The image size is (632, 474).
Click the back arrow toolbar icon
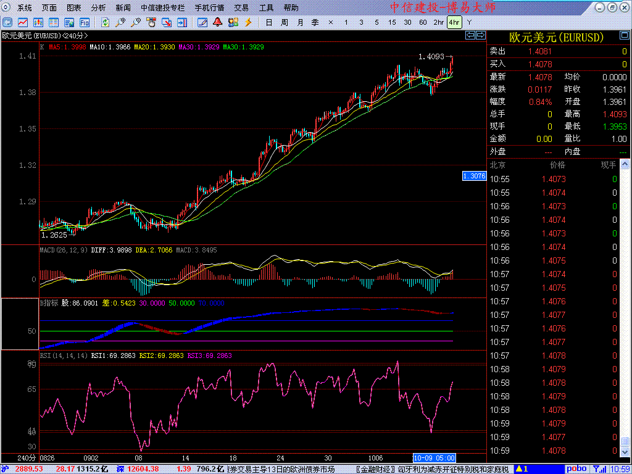pos(7,22)
